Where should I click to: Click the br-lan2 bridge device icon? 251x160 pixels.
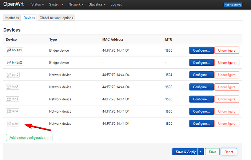tap(9, 63)
